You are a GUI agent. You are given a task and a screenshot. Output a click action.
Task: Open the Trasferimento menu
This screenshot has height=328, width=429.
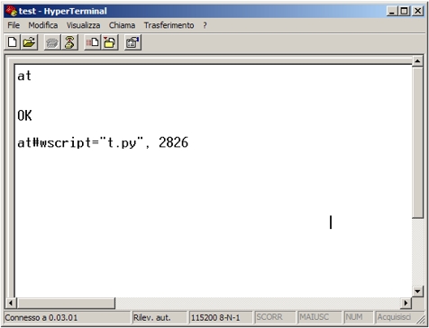point(169,25)
